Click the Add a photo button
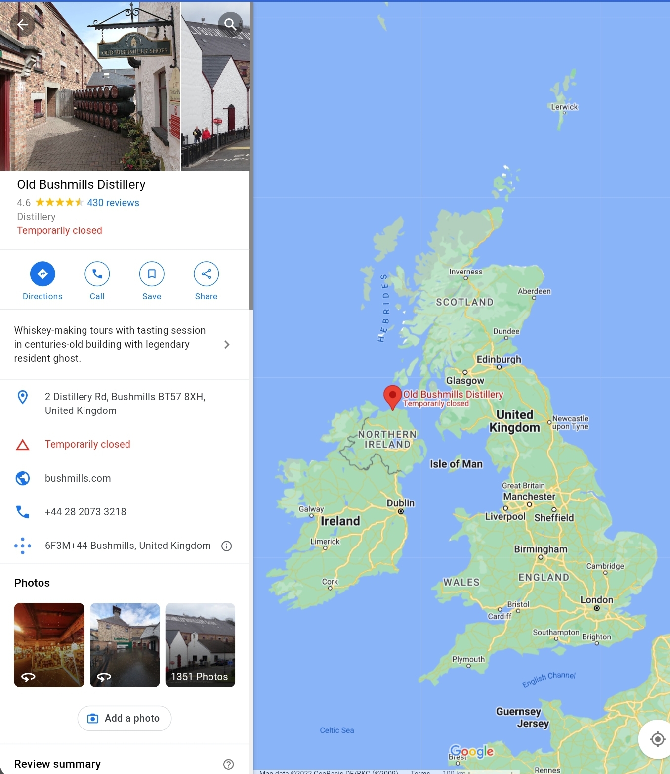Screen dimensions: 670x774 coord(125,718)
